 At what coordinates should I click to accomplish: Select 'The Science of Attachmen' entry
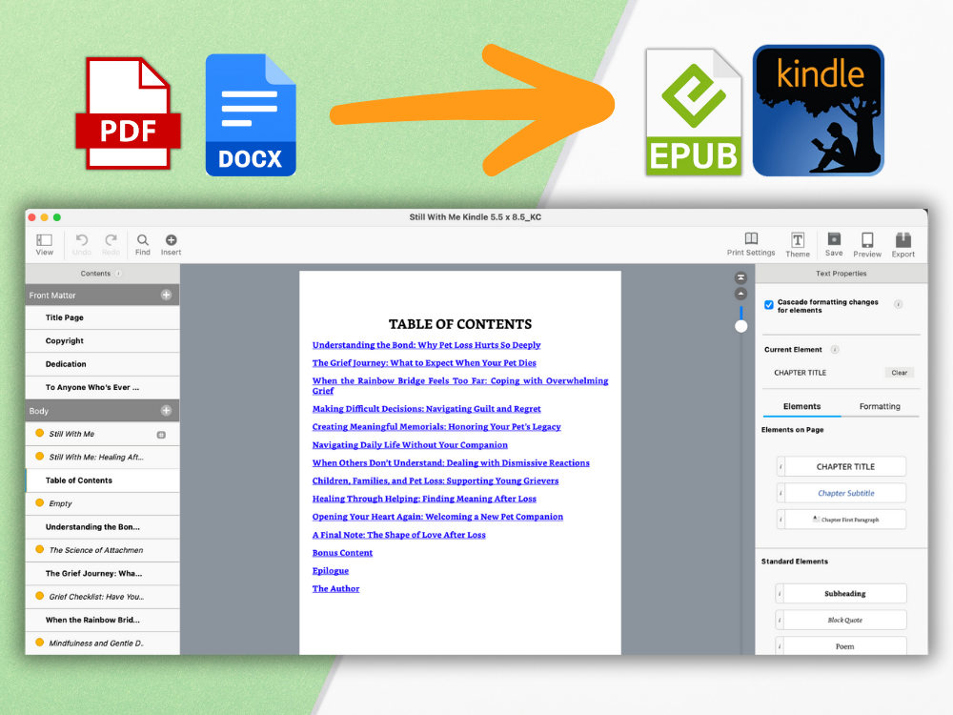tap(102, 550)
